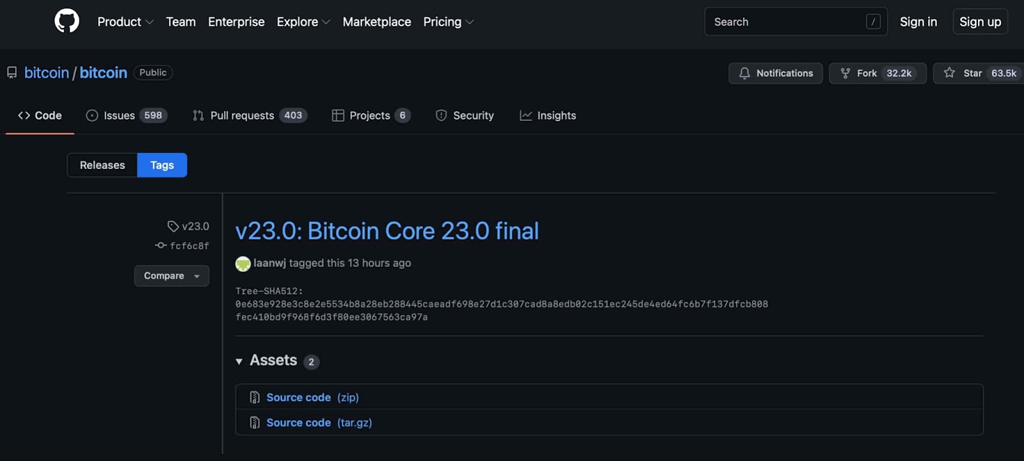Open the bitcoin repository name link
This screenshot has height=461, width=1024.
(104, 73)
